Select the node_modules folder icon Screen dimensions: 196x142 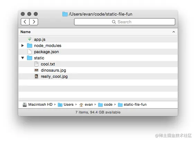(30, 46)
